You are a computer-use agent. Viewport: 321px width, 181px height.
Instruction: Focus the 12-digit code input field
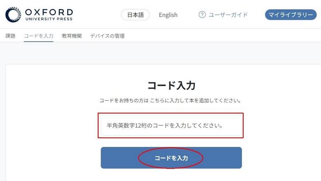pos(171,125)
